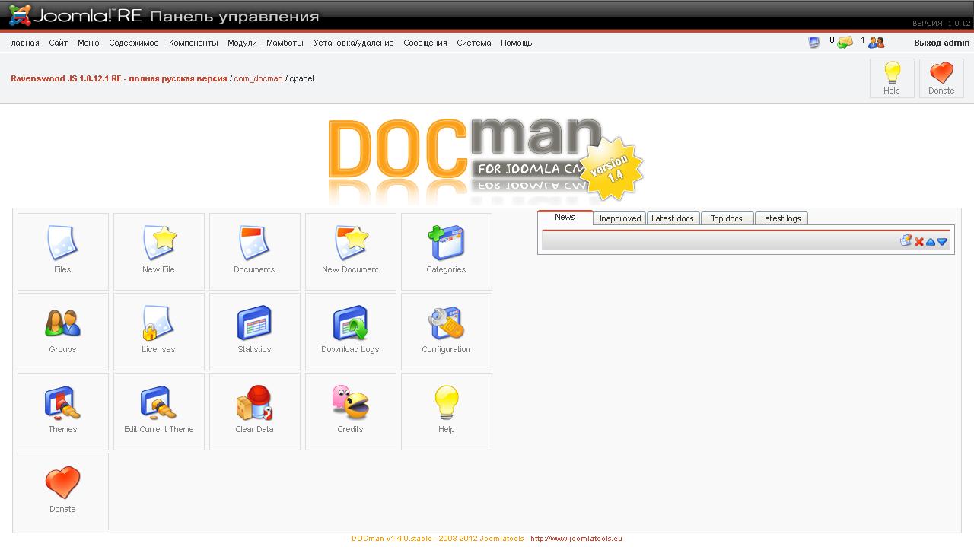
Task: Click the DOCman v1.4.0.stable footer text
Action: pyautogui.click(x=392, y=539)
